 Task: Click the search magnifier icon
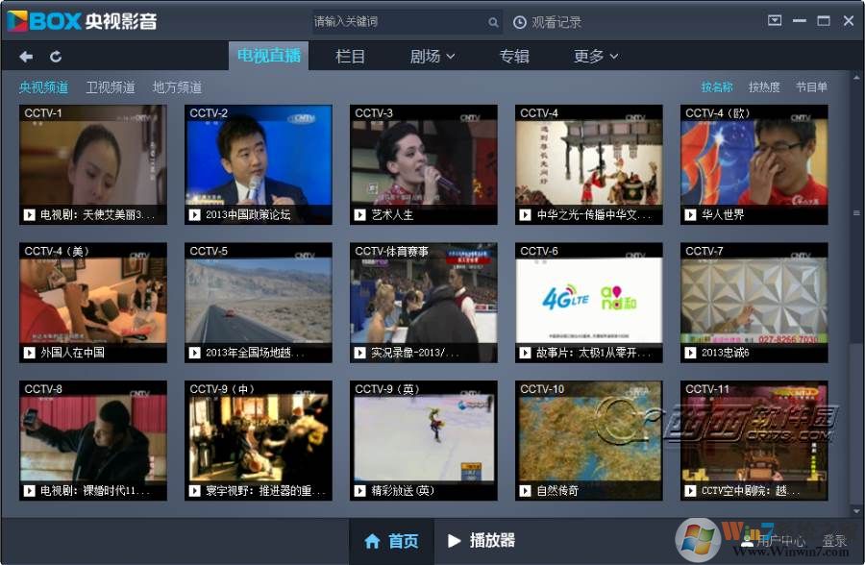point(492,21)
